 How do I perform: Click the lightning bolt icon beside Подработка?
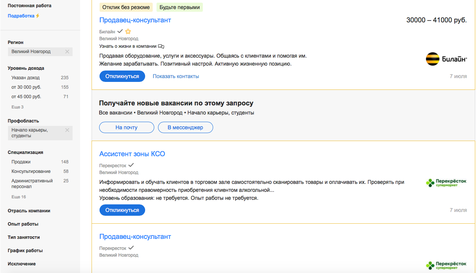coord(38,16)
